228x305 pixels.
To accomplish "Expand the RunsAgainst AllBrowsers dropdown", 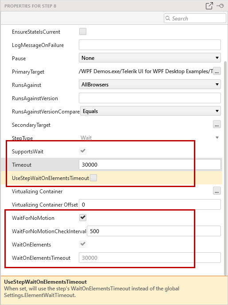I will point(150,84).
